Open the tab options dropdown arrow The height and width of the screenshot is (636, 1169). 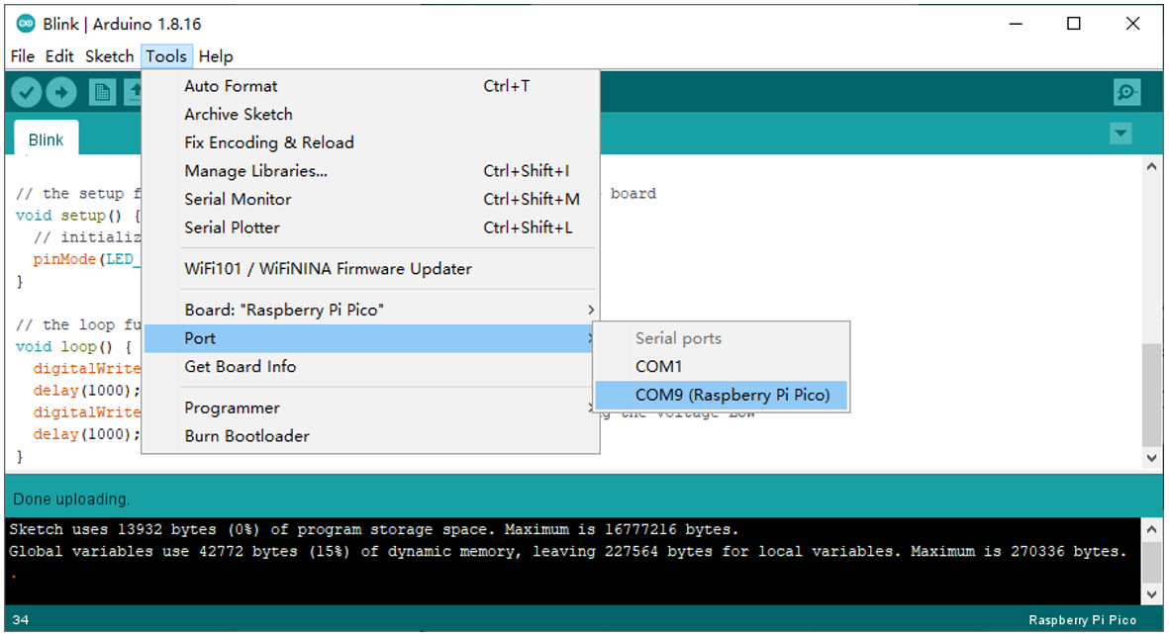point(1120,135)
